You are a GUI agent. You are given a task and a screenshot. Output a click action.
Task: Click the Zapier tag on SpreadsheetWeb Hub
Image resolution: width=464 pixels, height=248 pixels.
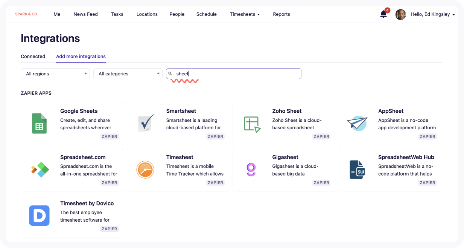pyautogui.click(x=427, y=183)
